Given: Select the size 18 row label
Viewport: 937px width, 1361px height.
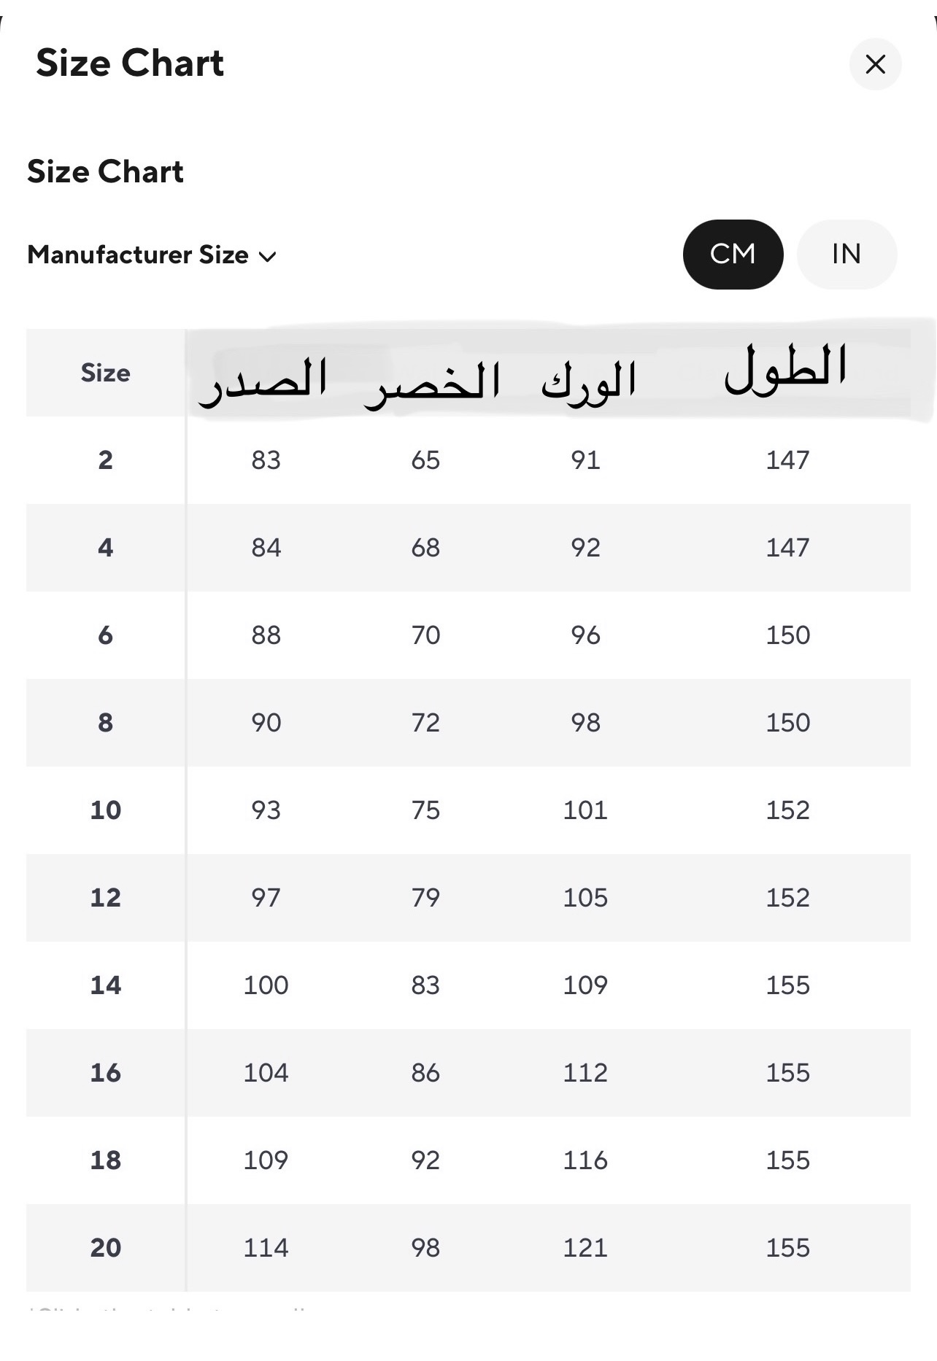Looking at the screenshot, I should pos(106,1160).
